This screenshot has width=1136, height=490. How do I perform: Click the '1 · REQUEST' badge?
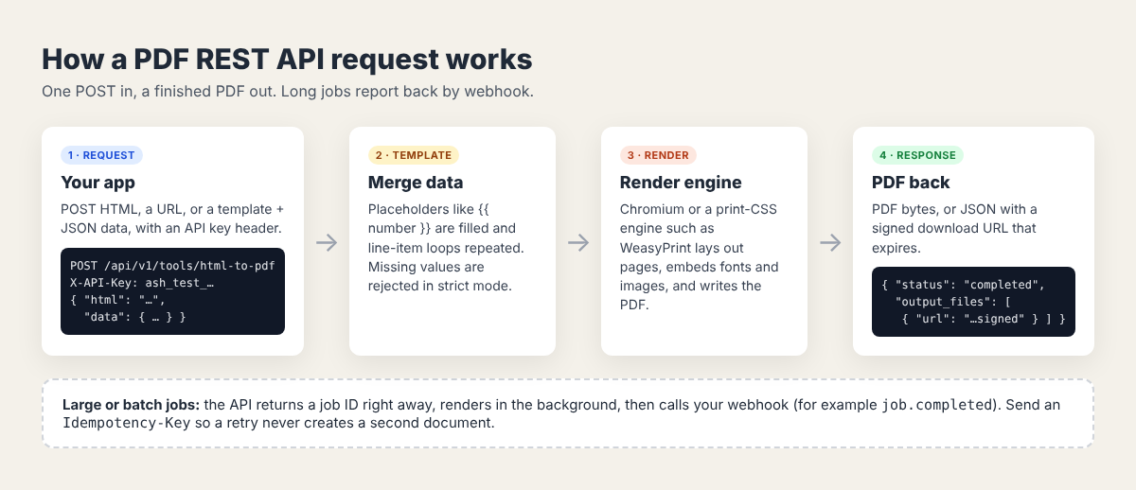(101, 155)
